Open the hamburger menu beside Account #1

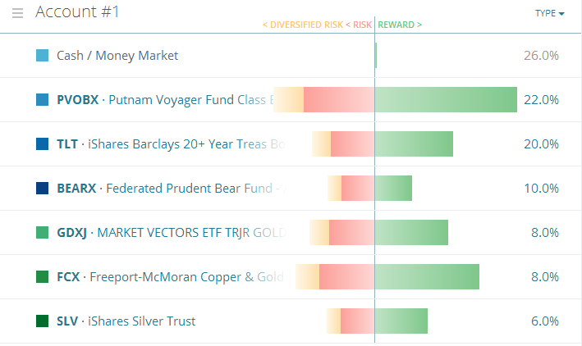[17, 13]
